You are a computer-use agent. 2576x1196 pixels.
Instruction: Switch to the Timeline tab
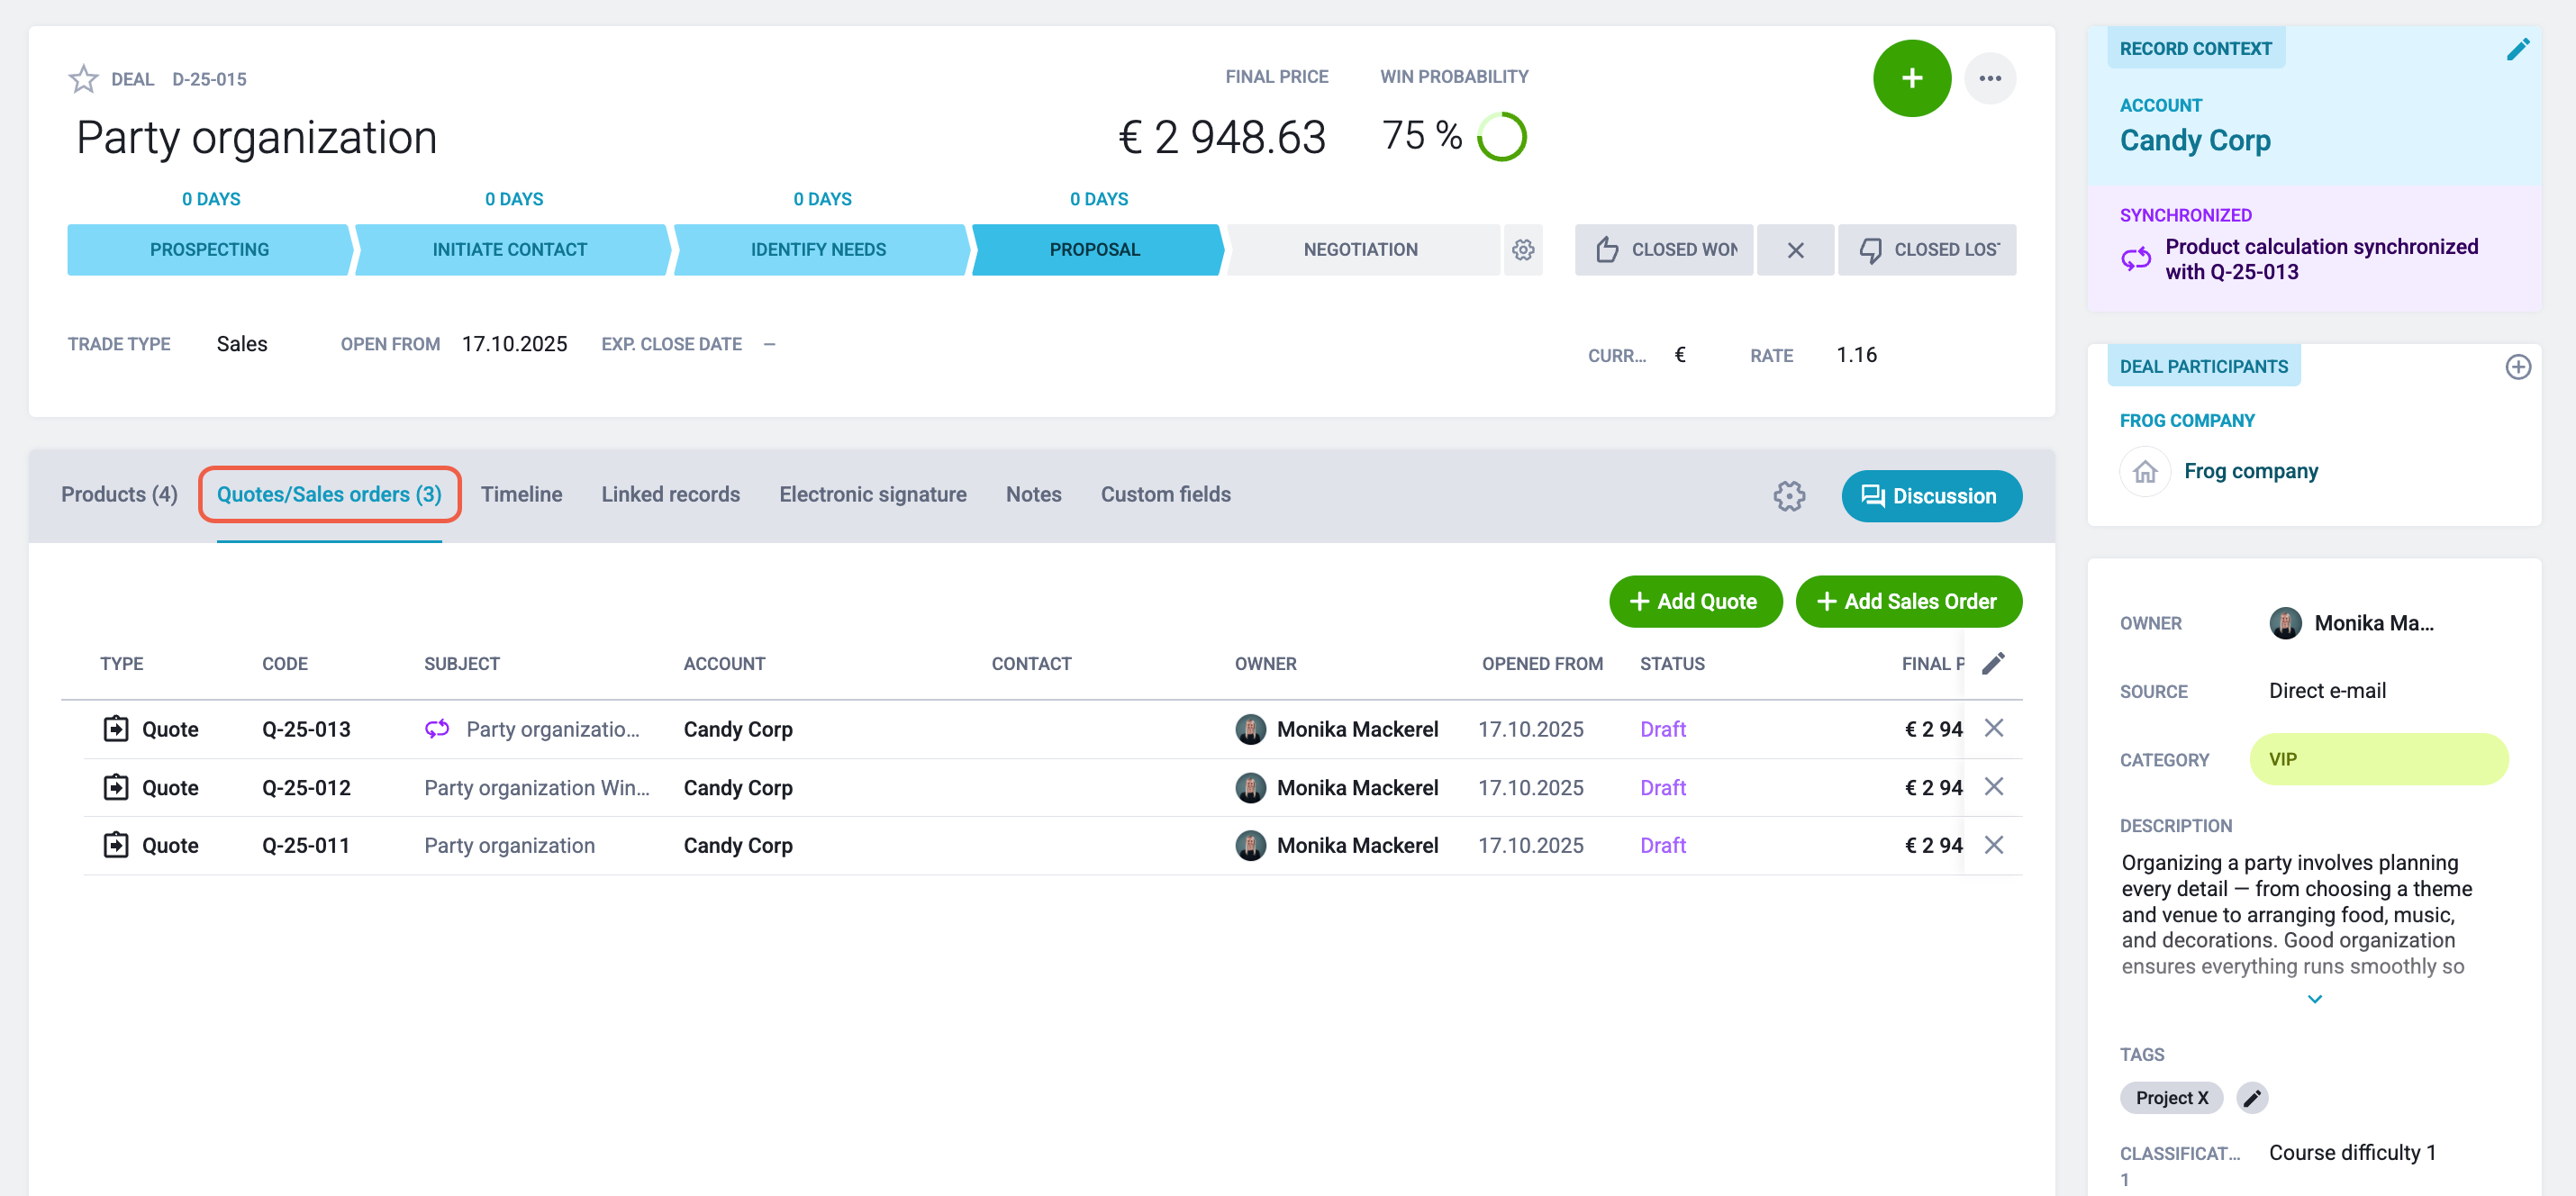point(521,494)
